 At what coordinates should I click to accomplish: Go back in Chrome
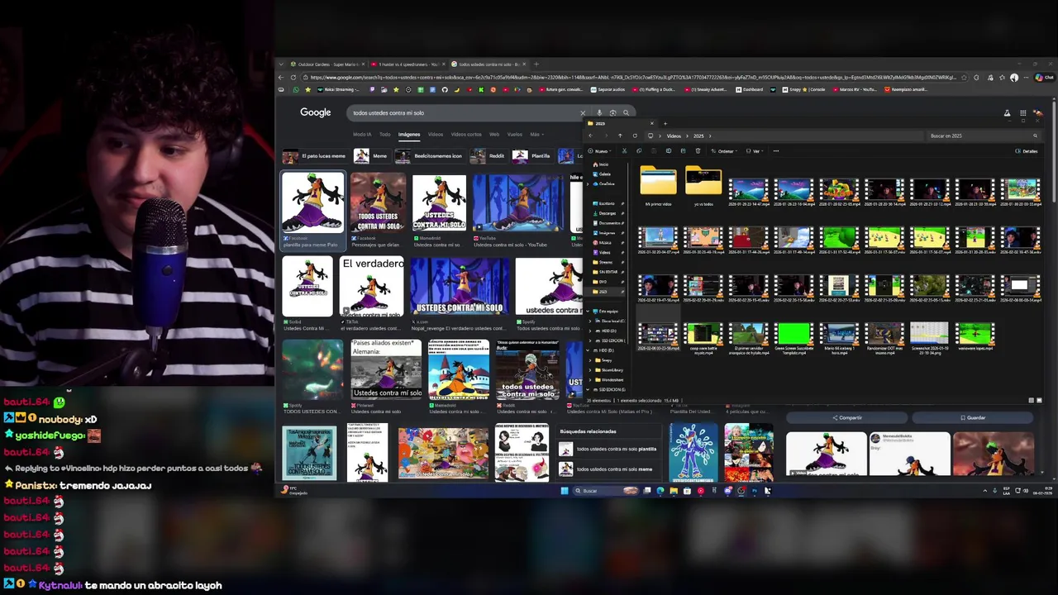click(x=281, y=77)
